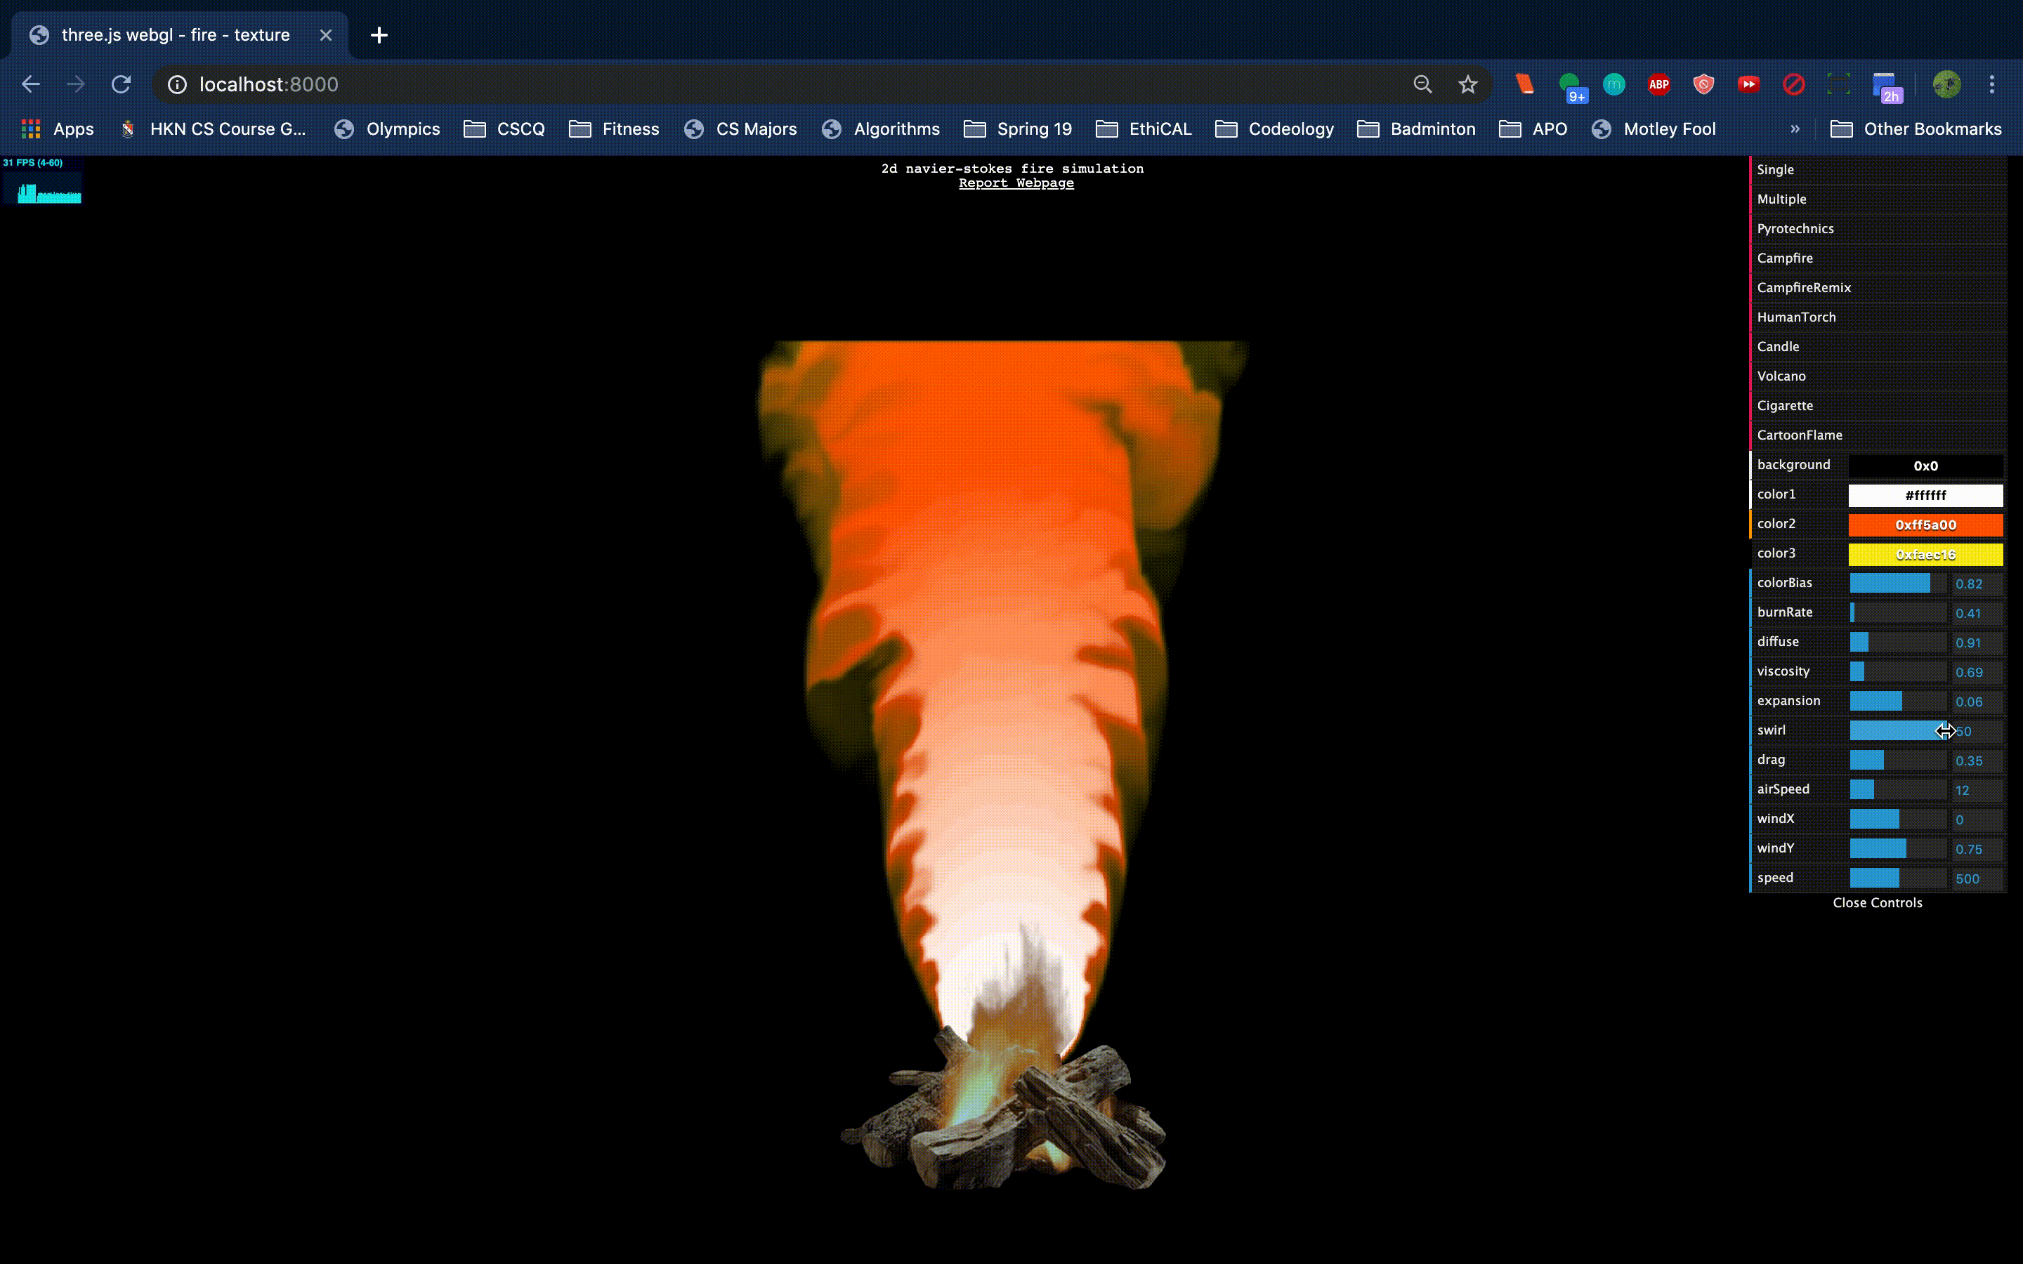Click the bookmark star icon
Screen dimensions: 2023x1264
[x=1467, y=84]
